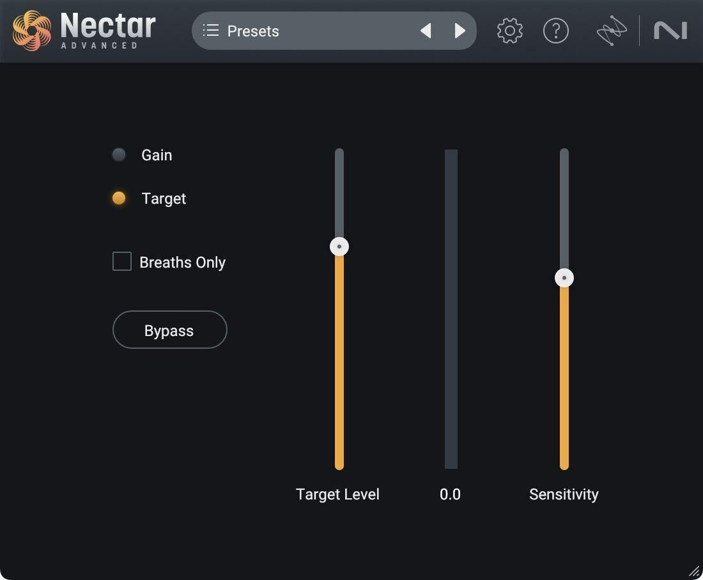The width and height of the screenshot is (703, 580).
Task: Load the next preset with right arrow
Action: point(460,31)
